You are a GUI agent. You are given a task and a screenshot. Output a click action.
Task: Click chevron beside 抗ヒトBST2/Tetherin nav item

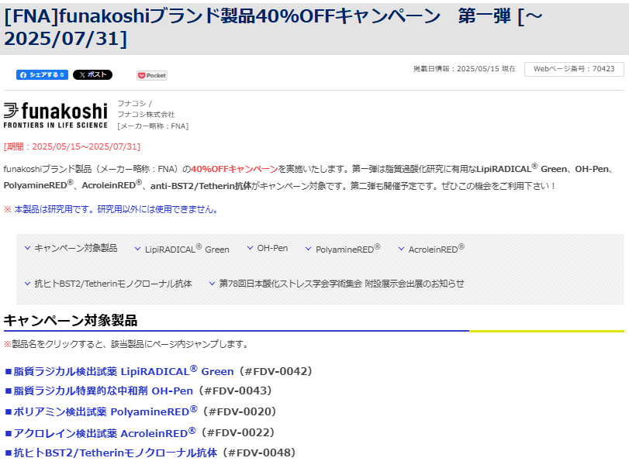[x=28, y=284]
